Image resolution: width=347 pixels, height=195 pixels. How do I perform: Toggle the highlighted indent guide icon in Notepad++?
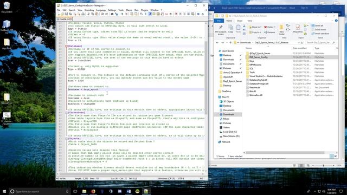pyautogui.click(x=150, y=14)
